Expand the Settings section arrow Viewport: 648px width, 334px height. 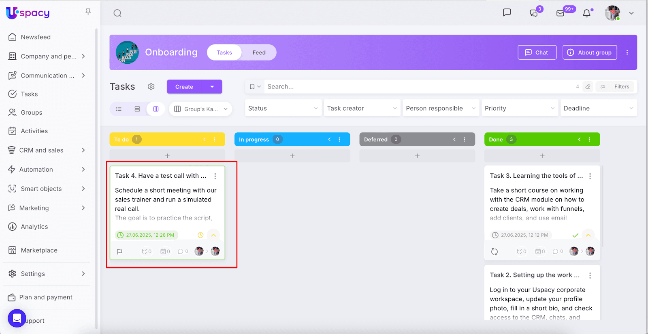[x=83, y=274]
